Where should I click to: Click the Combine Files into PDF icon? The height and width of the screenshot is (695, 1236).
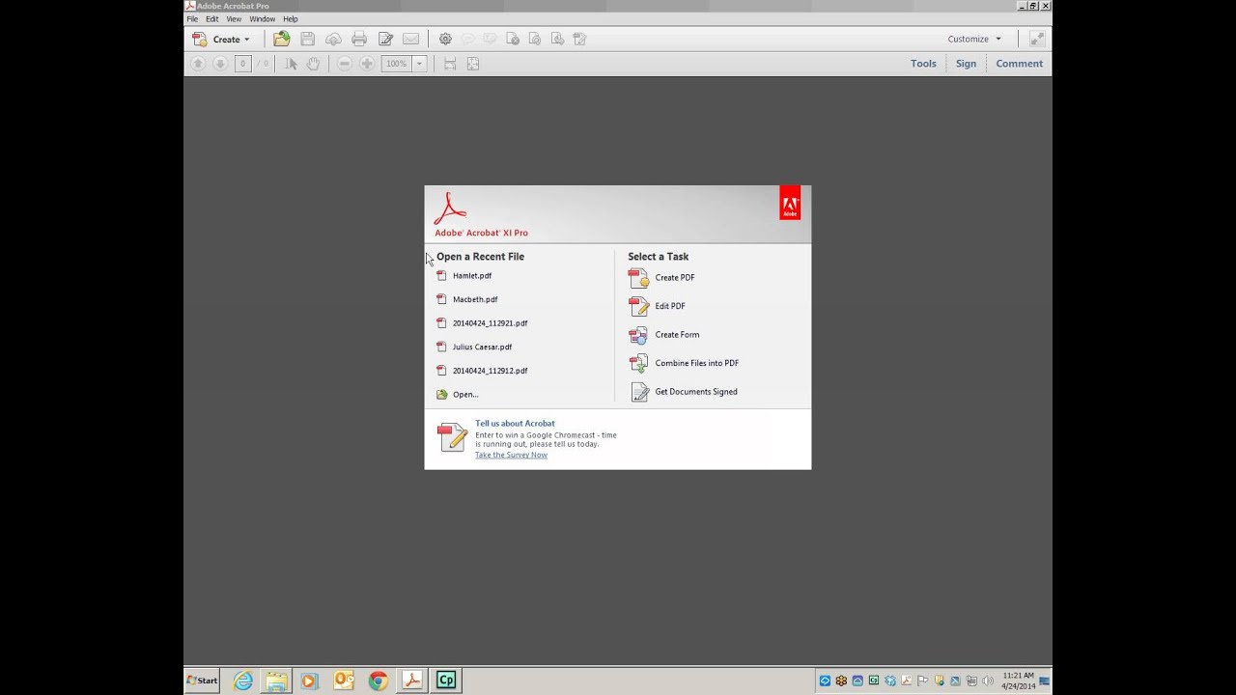pos(638,364)
